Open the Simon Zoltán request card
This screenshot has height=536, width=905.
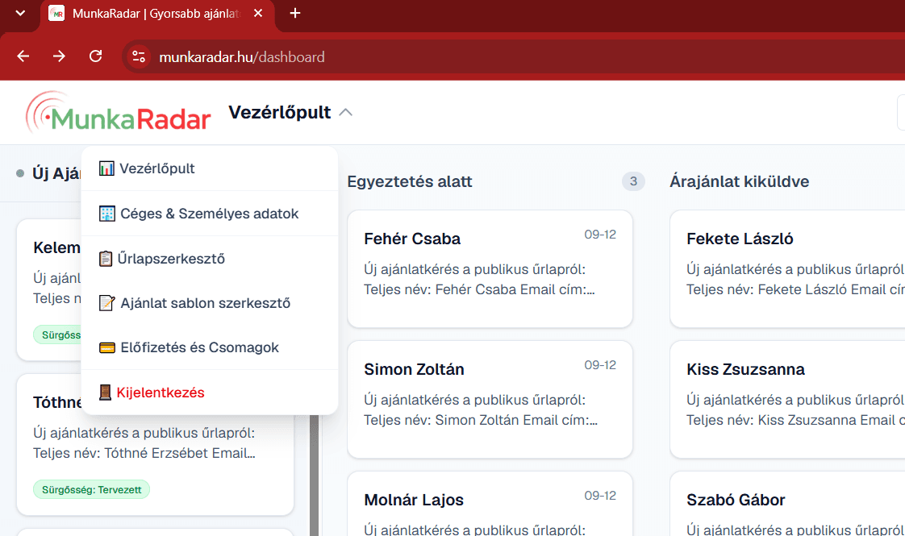tap(490, 399)
